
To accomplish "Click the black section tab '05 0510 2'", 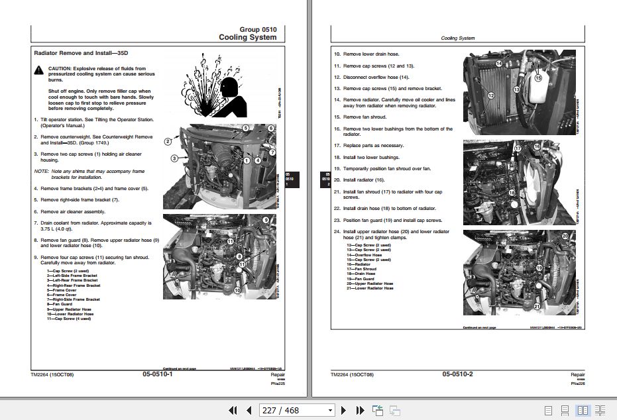I will click(325, 180).
